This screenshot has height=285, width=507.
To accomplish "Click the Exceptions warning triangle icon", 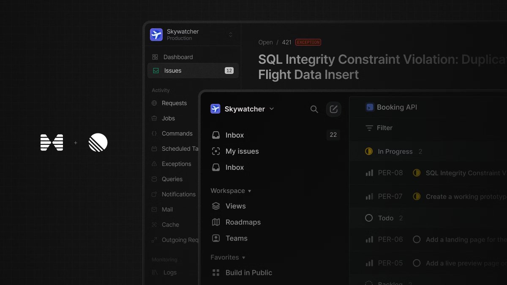I will 154,164.
